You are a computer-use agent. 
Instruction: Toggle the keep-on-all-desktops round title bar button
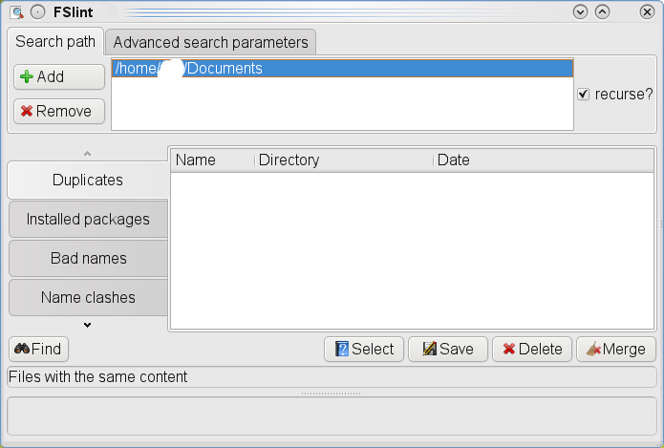point(37,11)
